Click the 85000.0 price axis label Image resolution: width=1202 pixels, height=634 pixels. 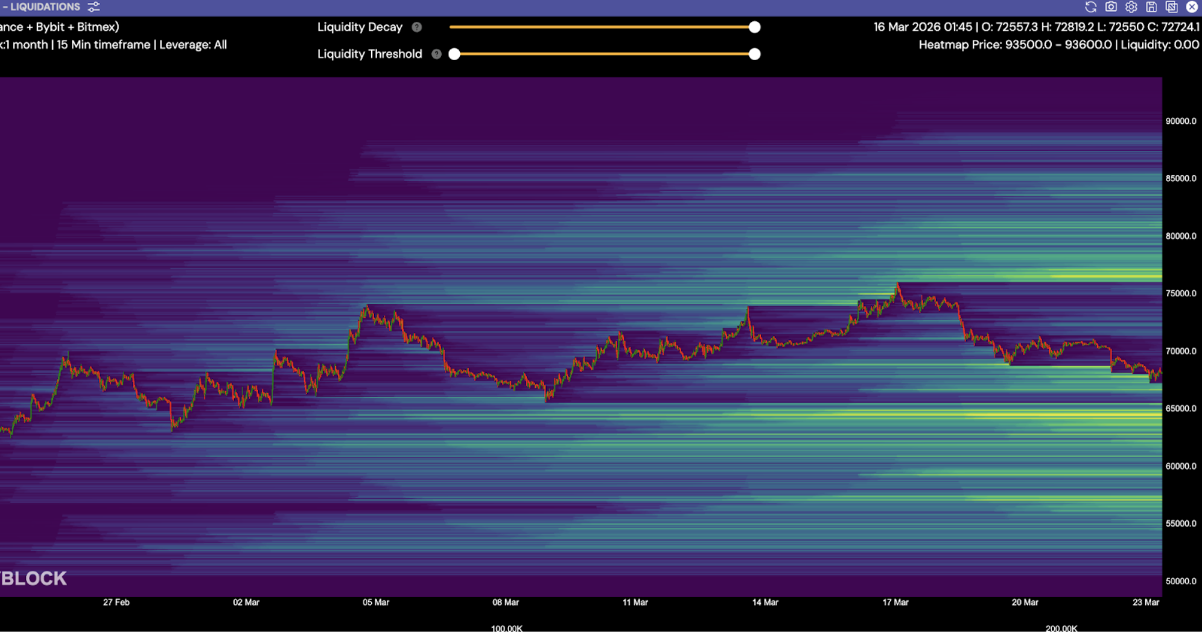coord(1181,178)
